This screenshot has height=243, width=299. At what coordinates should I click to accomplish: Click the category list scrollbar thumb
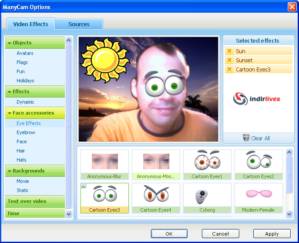[x=68, y=126]
